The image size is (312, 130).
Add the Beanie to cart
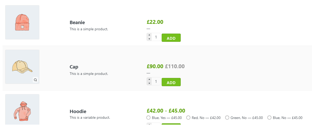171,38
